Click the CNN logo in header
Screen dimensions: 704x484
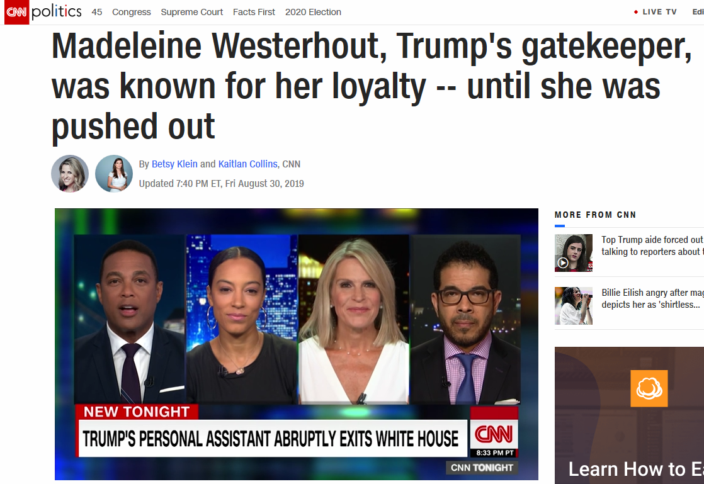click(16, 12)
